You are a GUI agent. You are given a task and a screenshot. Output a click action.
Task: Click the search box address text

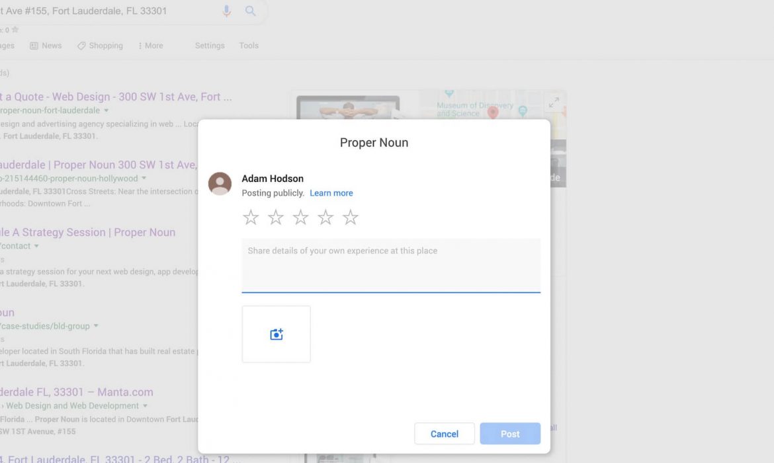coord(84,11)
